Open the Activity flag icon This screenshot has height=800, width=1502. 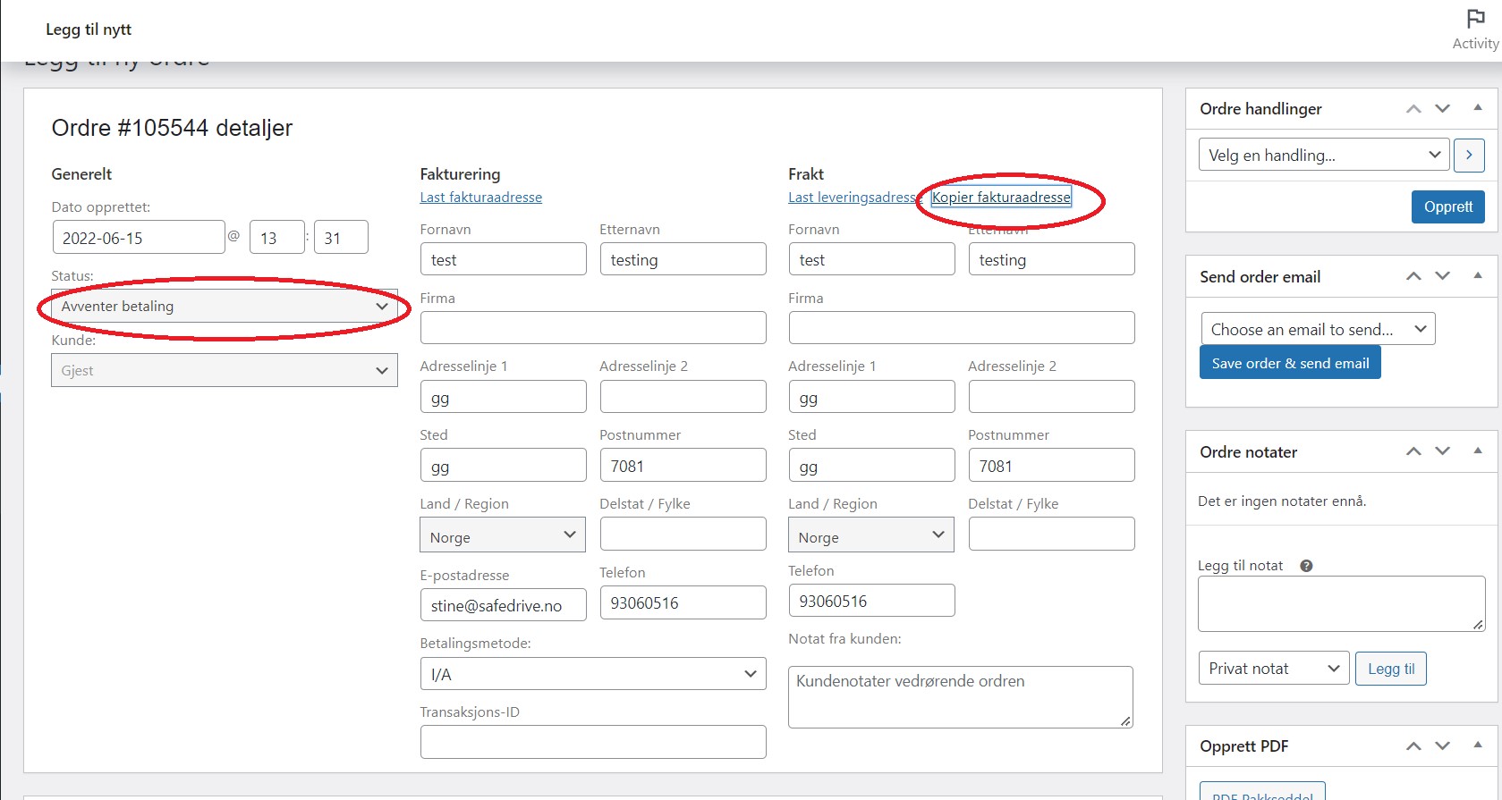pyautogui.click(x=1475, y=20)
